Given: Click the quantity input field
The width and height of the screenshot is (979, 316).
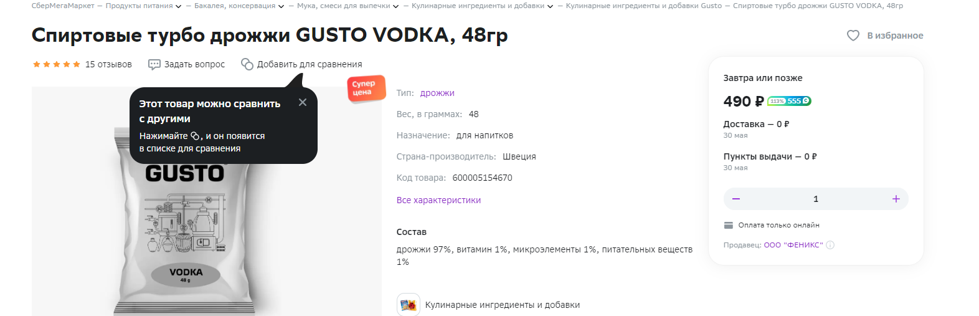Looking at the screenshot, I should (816, 199).
